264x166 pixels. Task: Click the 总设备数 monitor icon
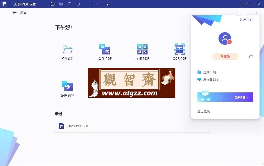199,79
